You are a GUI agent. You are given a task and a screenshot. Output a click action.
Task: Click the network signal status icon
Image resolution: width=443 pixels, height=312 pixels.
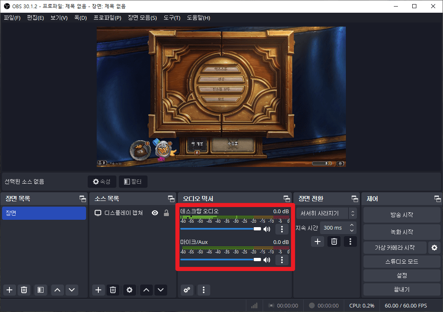pos(254,305)
